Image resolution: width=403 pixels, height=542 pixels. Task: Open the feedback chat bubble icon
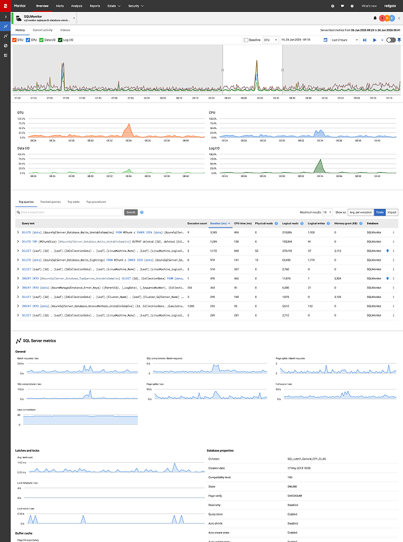click(342, 6)
